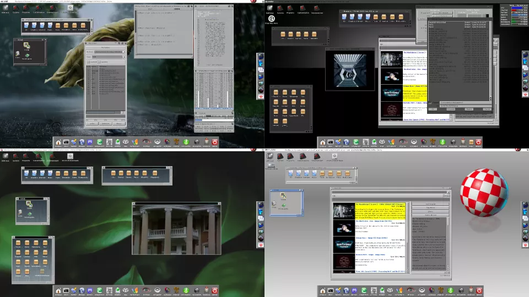Open house icon in Boing ball desktop's dock
Image resolution: width=529 pixels, height=297 pixels.
322,290
